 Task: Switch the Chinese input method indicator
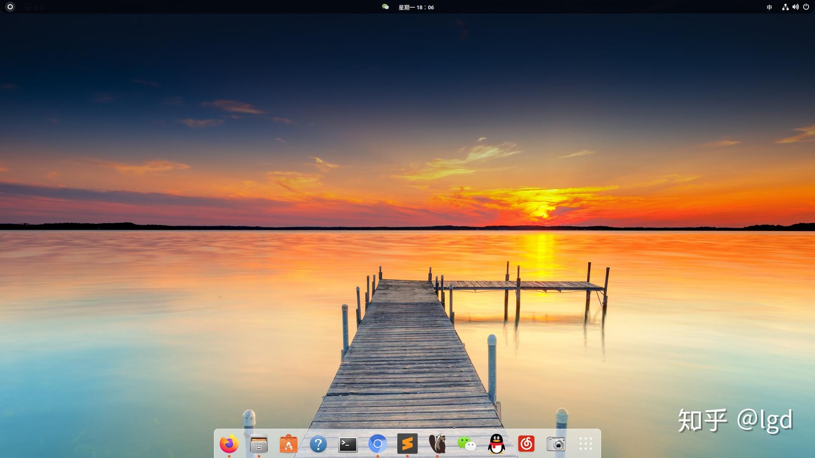point(769,7)
